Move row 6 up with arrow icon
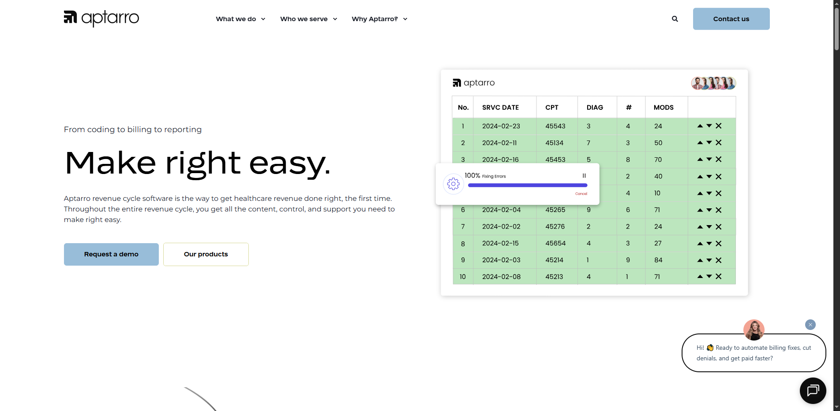The height and width of the screenshot is (411, 840). pos(700,210)
